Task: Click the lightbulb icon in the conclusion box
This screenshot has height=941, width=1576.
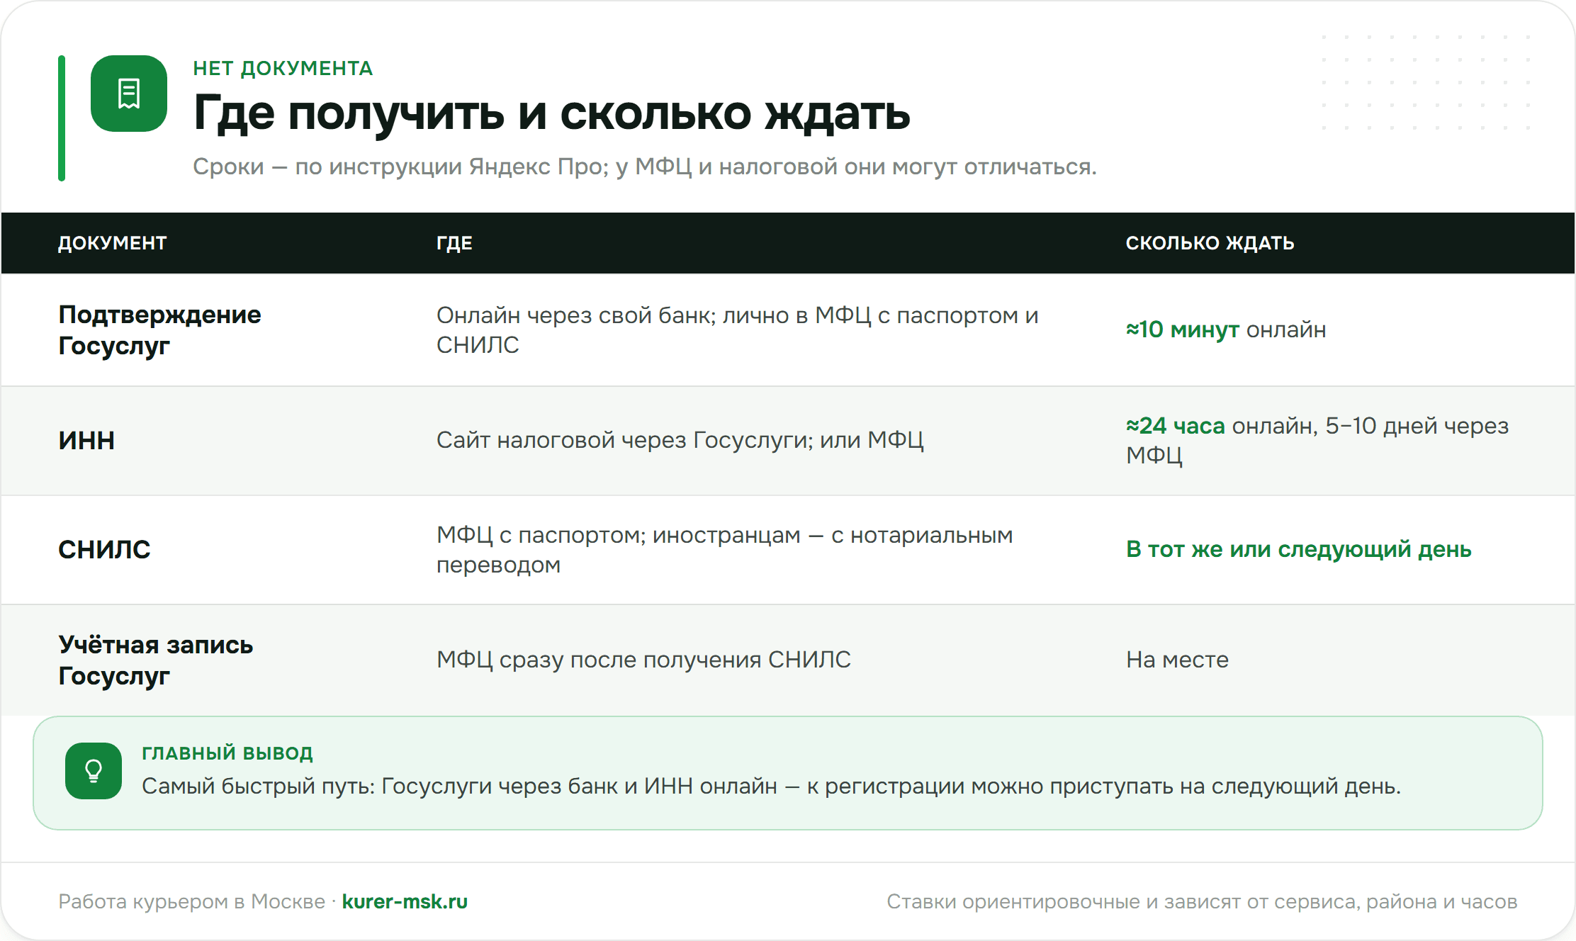Action: pyautogui.click(x=94, y=771)
